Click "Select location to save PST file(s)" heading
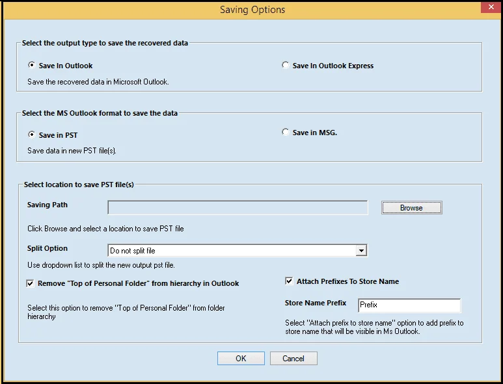 point(79,185)
